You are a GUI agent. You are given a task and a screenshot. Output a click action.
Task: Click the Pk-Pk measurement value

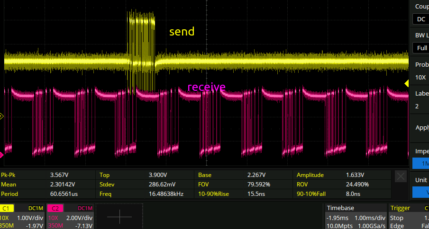tap(62, 175)
